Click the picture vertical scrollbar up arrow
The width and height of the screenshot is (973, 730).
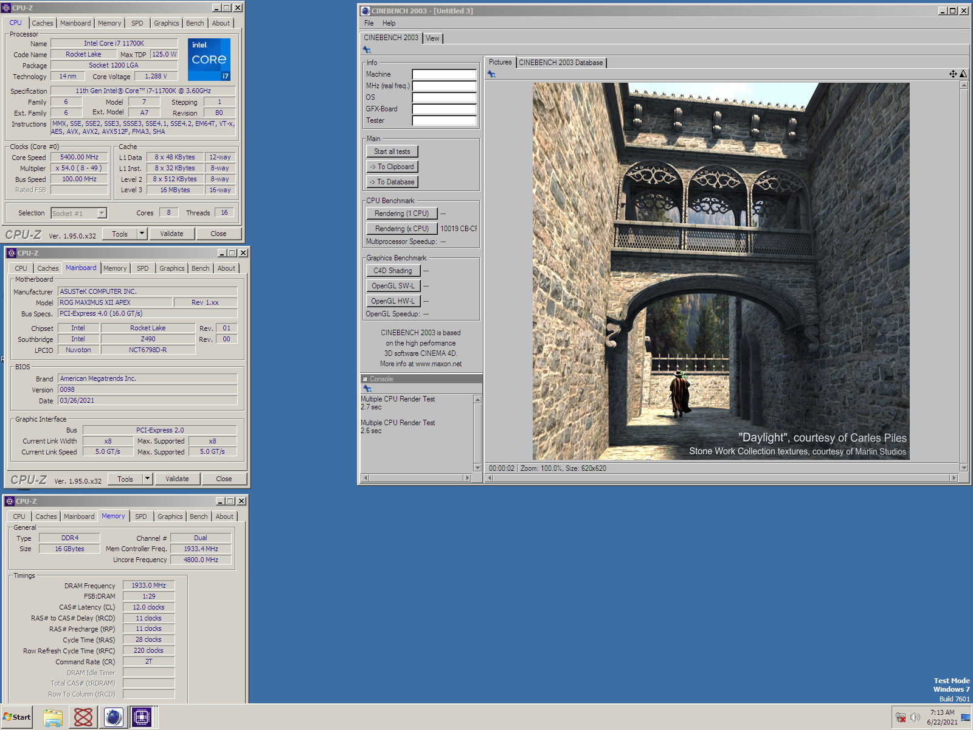tap(964, 85)
